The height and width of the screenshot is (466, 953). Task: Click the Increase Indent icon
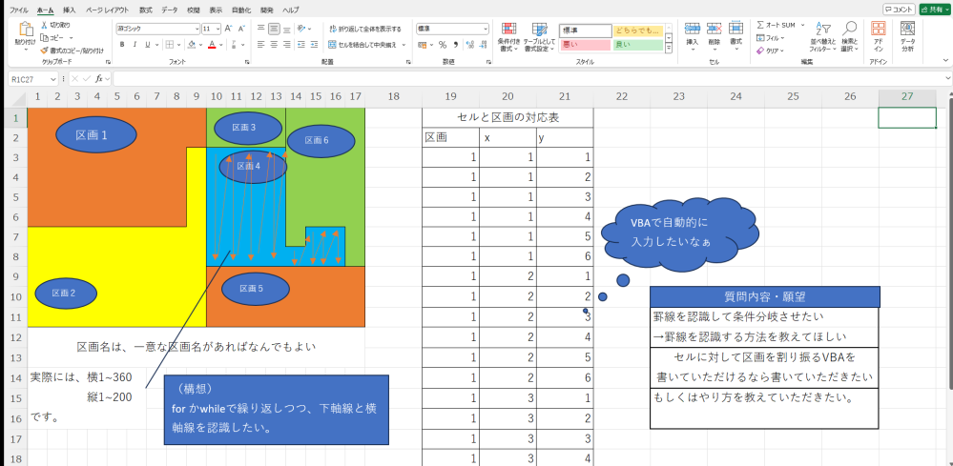pos(314,44)
